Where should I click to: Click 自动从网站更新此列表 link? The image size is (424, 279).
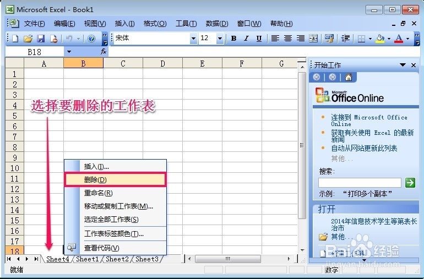click(364, 148)
